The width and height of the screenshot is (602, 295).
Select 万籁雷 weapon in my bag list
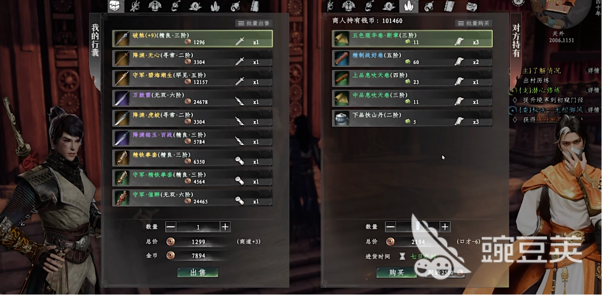coord(192,98)
